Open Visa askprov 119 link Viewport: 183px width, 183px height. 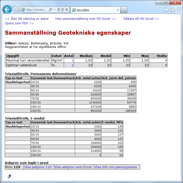(x=38, y=167)
